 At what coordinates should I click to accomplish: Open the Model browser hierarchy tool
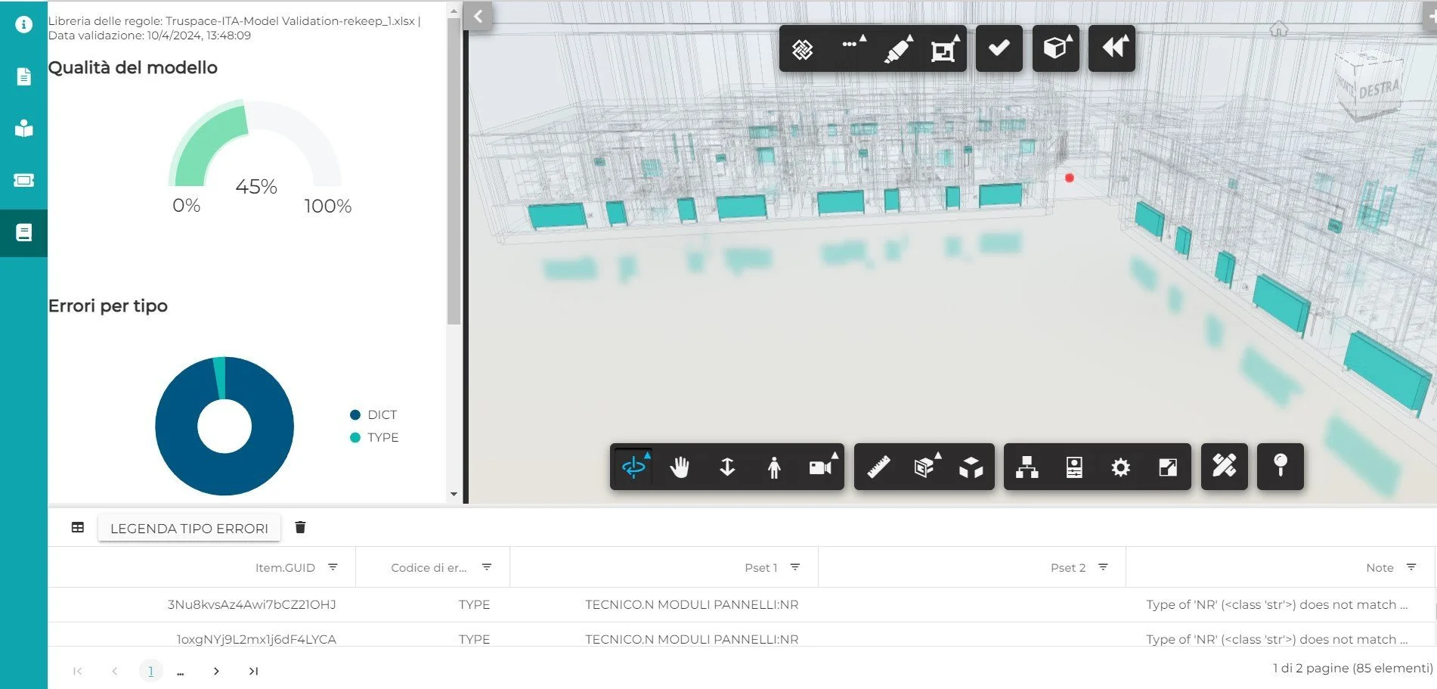coord(1027,467)
